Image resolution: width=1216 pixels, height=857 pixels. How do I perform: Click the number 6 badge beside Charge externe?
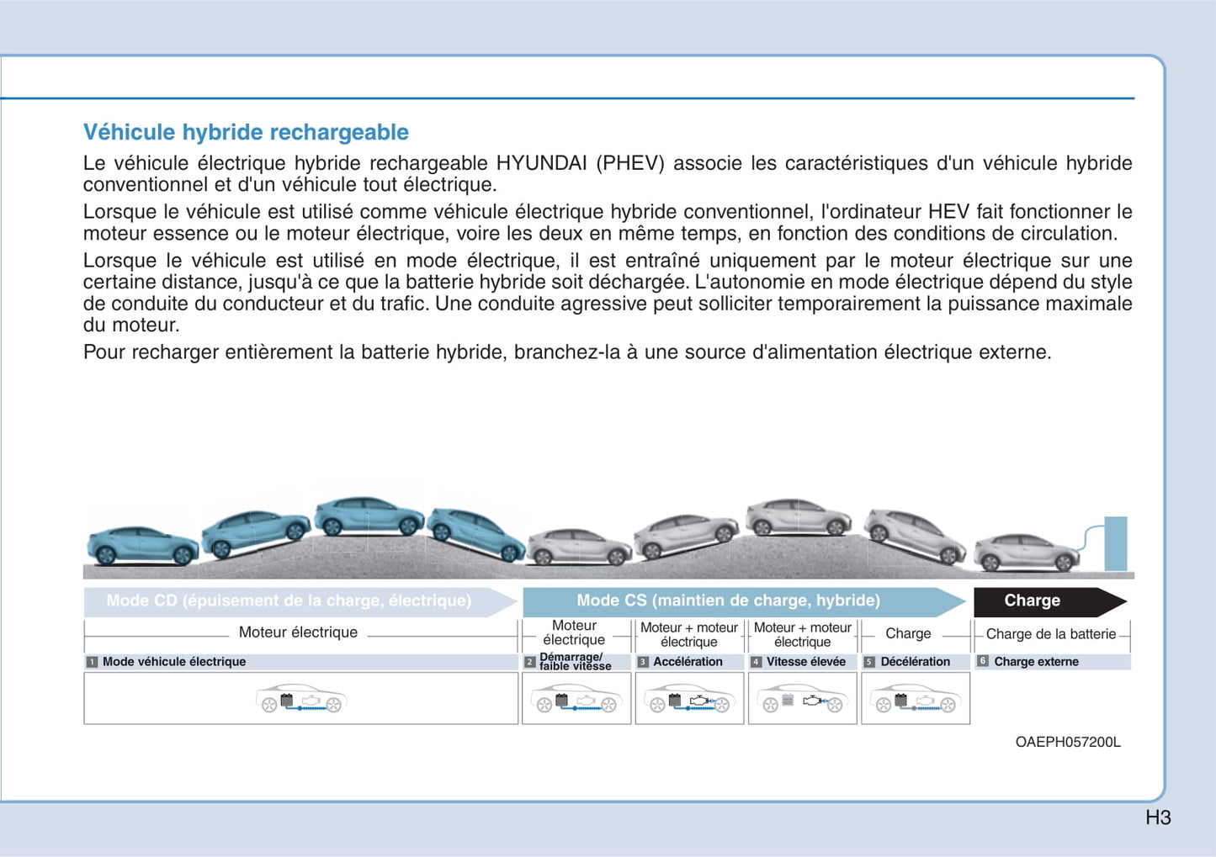tap(982, 662)
